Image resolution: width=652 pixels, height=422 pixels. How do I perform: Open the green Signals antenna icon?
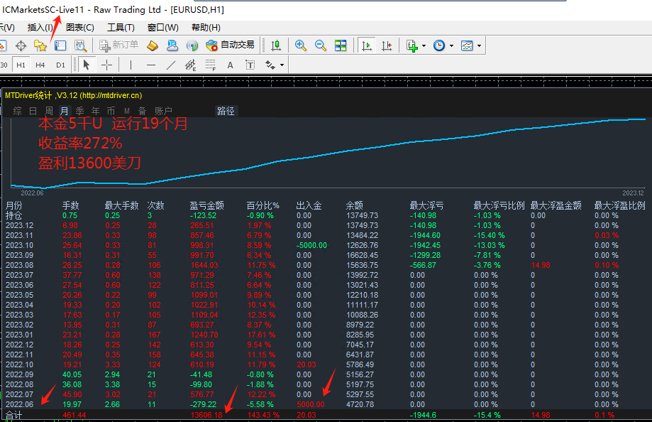tap(192, 46)
